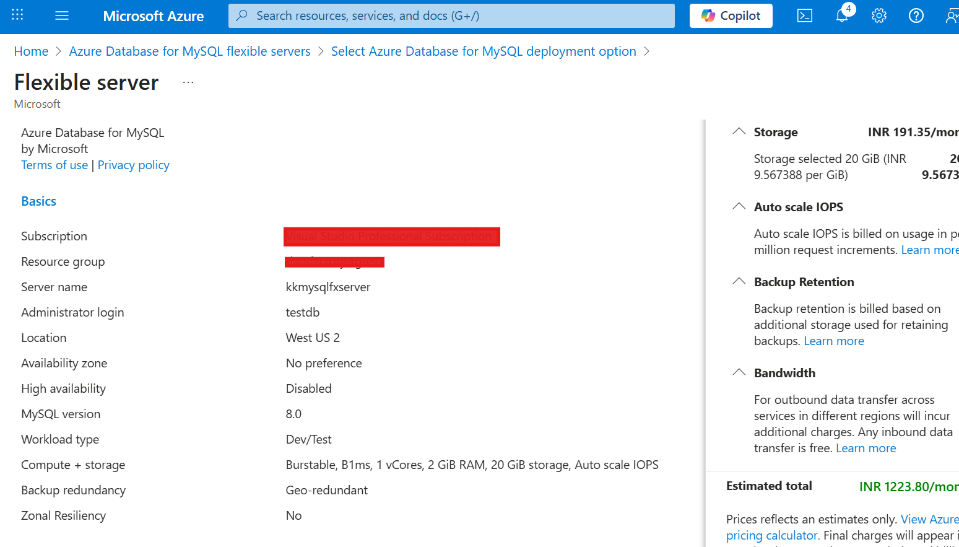Viewport: 959px width, 547px height.
Task: Collapse the Backup Retention section
Action: point(739,281)
